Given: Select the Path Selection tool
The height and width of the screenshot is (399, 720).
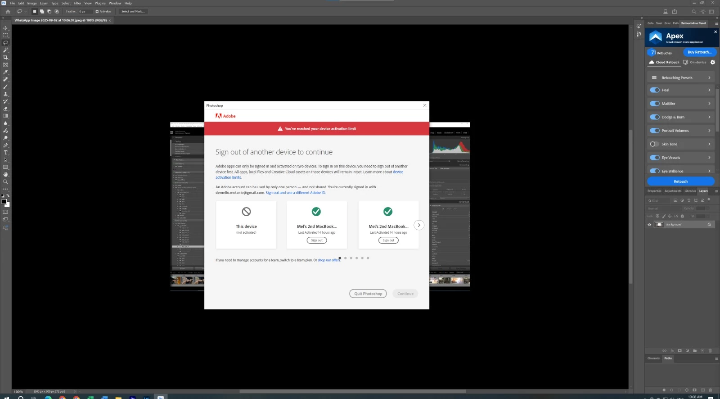Looking at the screenshot, I should [5, 160].
